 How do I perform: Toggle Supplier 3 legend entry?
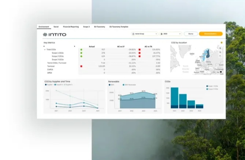[68, 85]
